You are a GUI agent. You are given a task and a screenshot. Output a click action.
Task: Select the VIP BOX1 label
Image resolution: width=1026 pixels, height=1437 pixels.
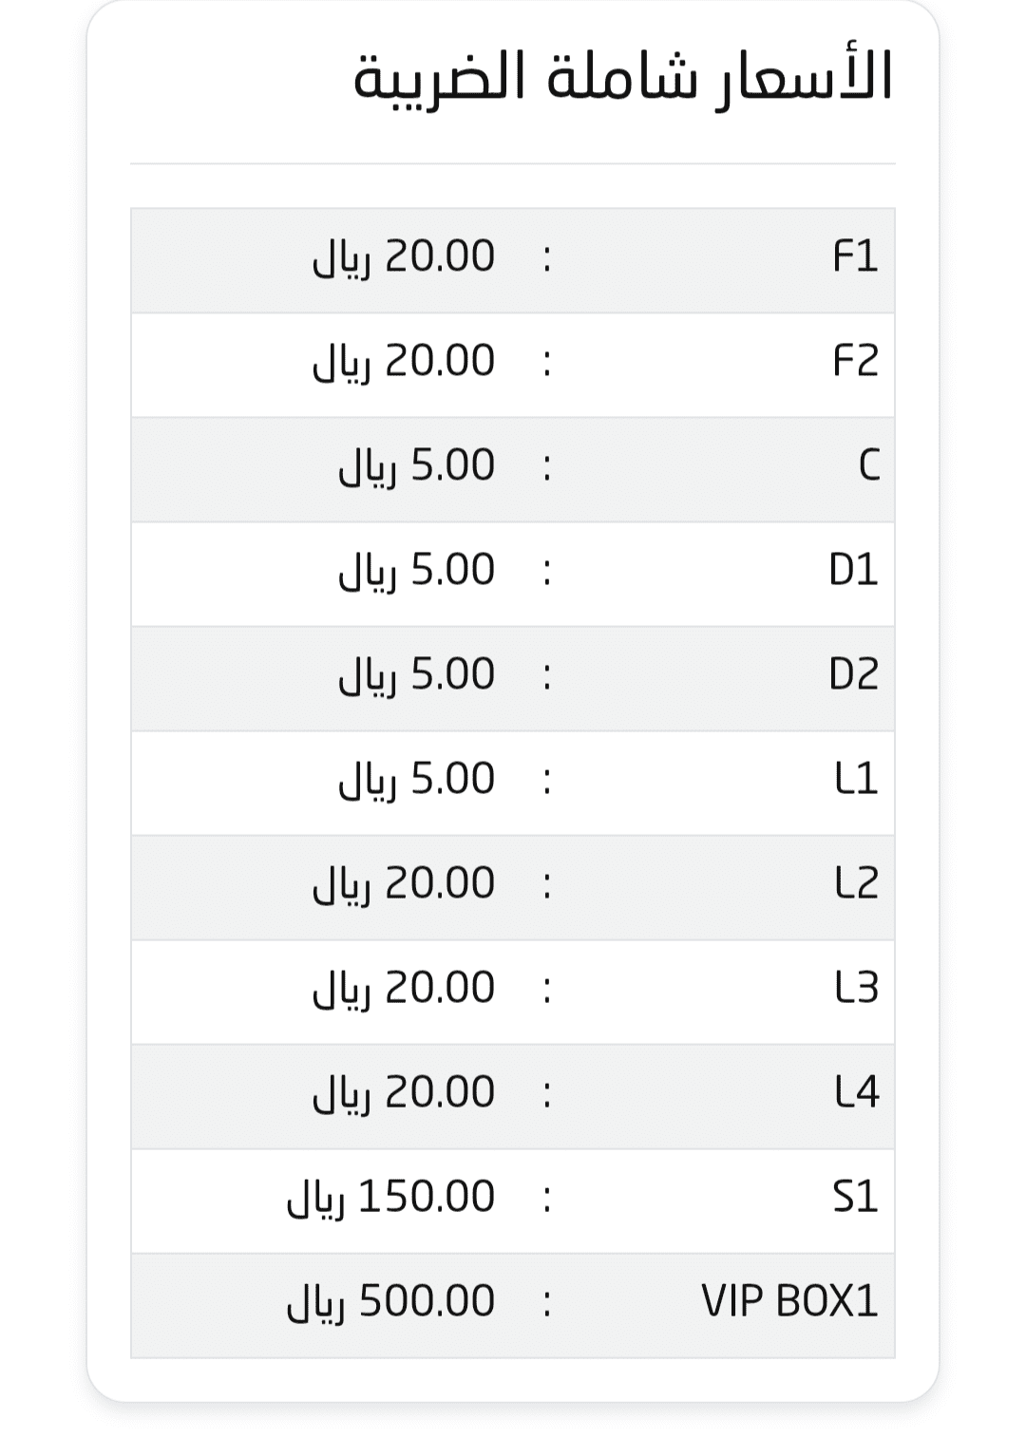click(789, 1301)
